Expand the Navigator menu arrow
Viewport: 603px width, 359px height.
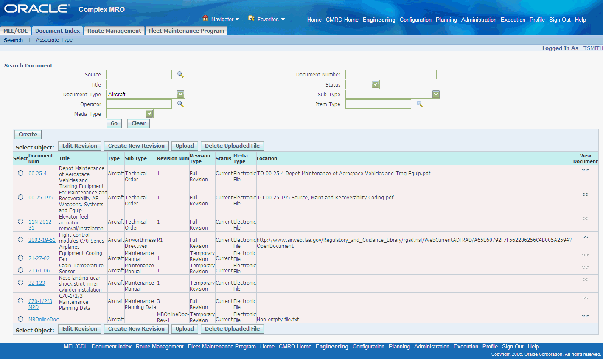(x=238, y=19)
